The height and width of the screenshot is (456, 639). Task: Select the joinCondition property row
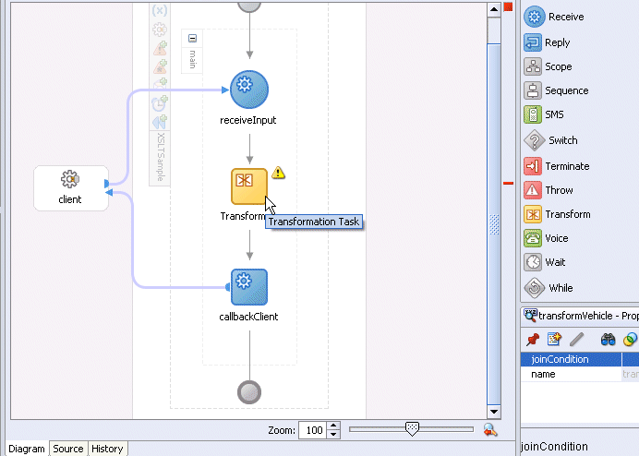[580, 359]
